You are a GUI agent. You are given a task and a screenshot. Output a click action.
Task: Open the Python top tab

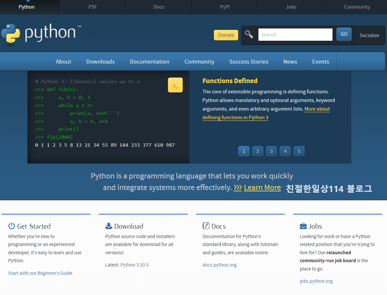pyautogui.click(x=26, y=7)
